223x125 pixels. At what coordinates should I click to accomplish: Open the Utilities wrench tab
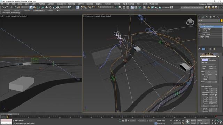pyautogui.click(x=218, y=17)
